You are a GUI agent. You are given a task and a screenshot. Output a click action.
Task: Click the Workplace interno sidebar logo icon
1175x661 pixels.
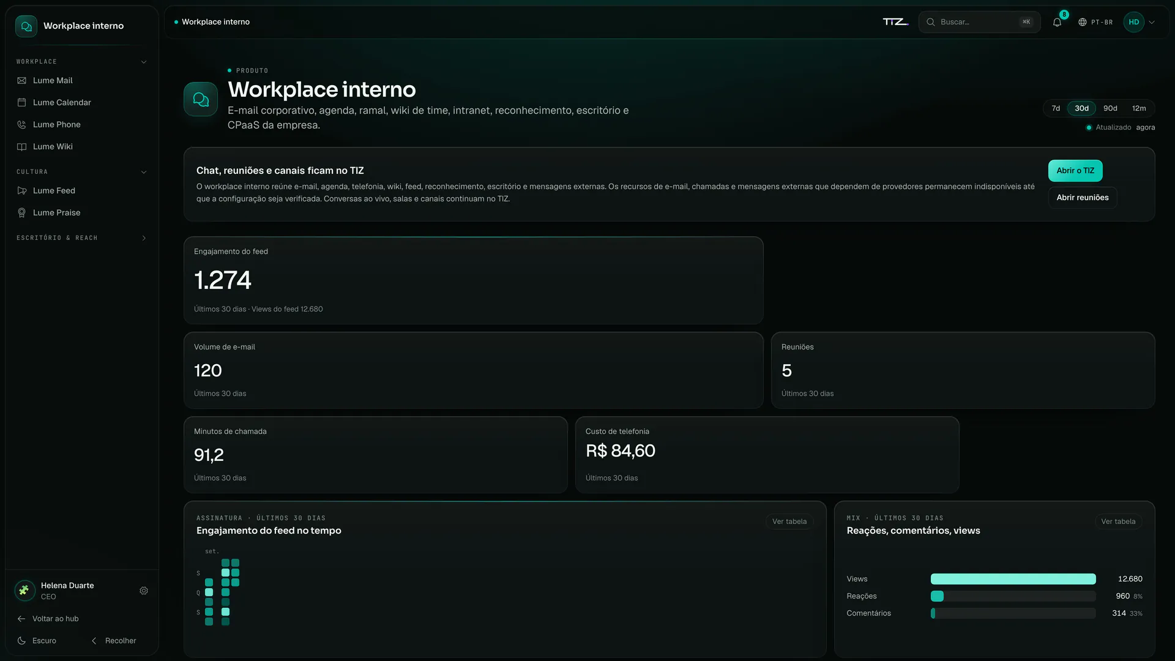coord(26,26)
